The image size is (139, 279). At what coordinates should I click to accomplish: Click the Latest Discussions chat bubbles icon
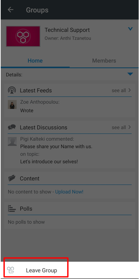pos(12,127)
